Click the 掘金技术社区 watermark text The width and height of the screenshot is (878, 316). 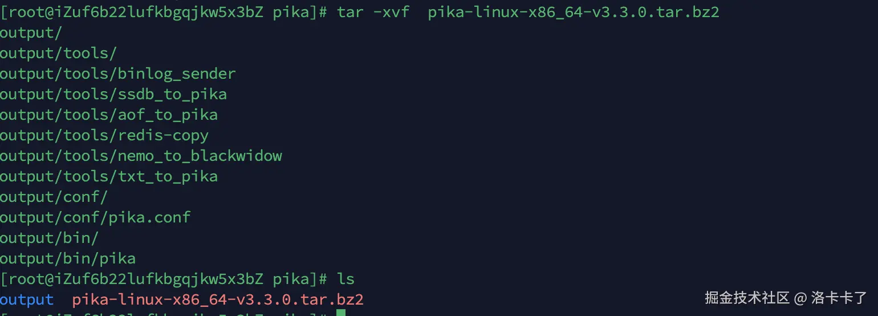pyautogui.click(x=747, y=297)
